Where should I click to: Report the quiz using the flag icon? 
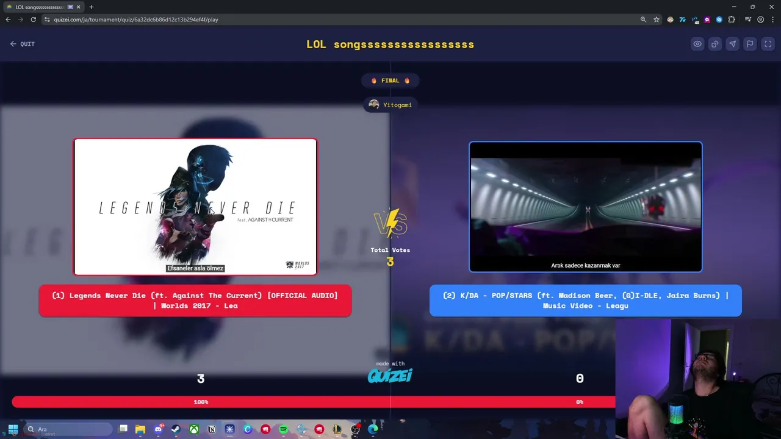pyautogui.click(x=750, y=44)
